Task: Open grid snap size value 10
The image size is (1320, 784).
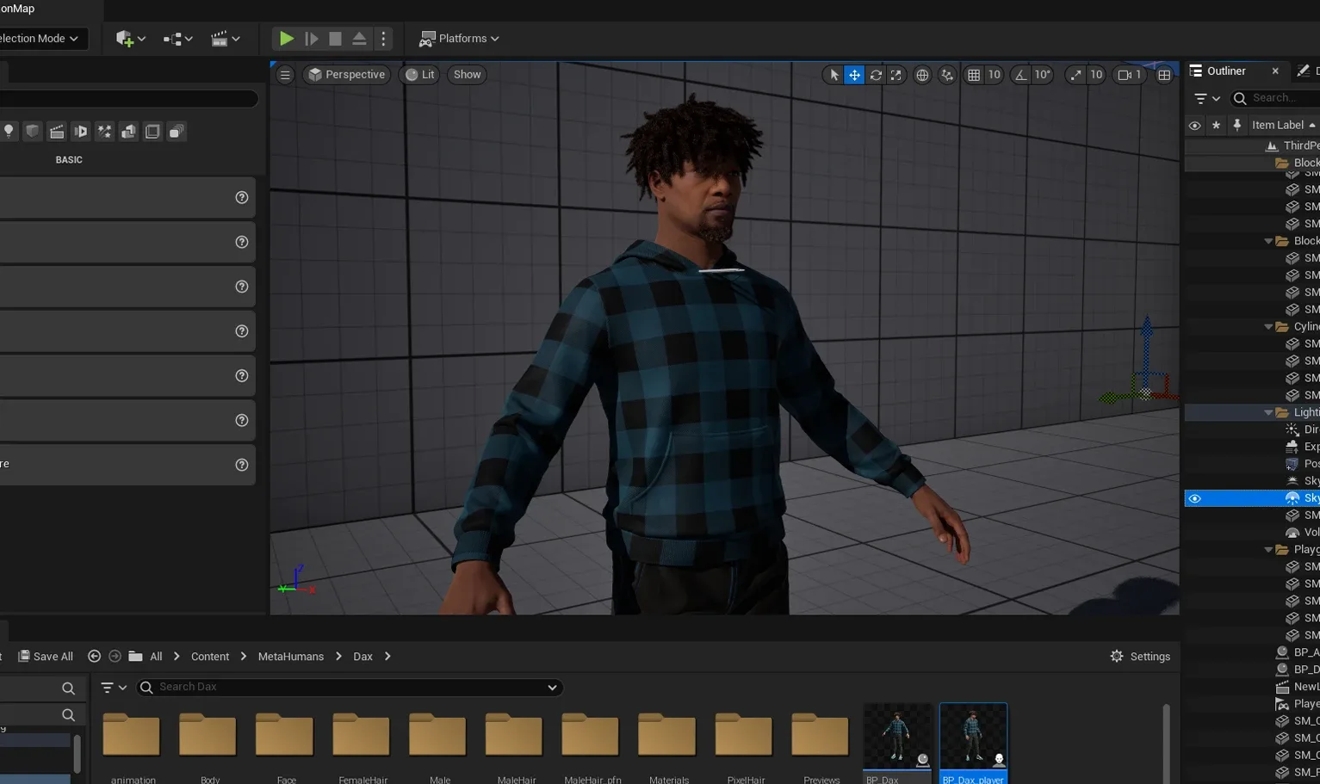Action: [x=995, y=75]
